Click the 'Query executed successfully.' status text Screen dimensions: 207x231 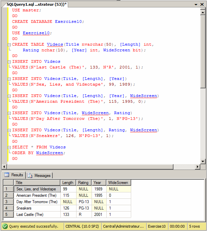(34, 226)
